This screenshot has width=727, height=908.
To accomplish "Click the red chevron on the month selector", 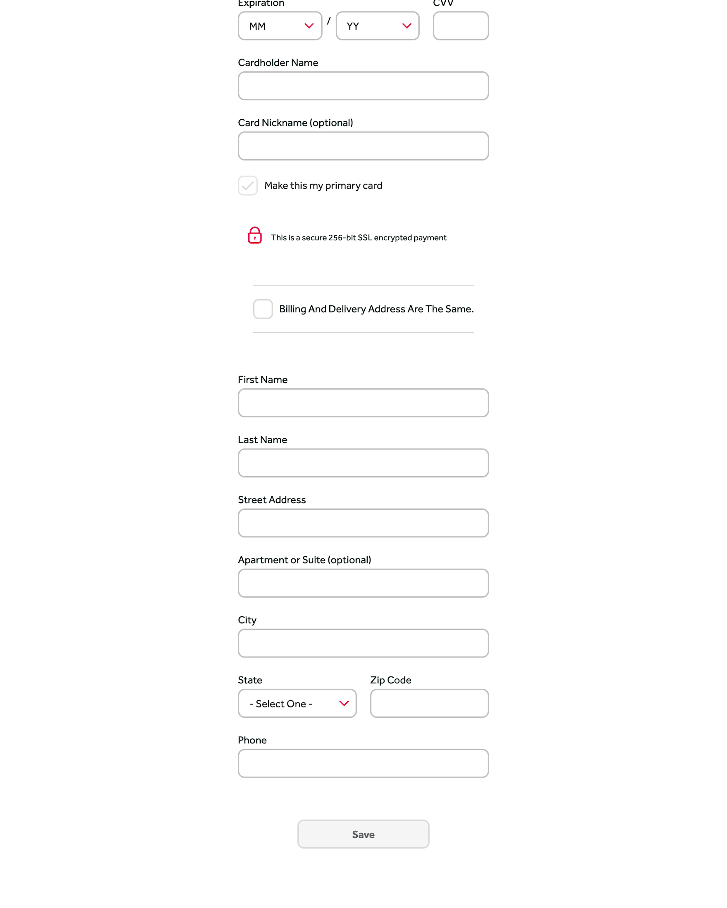I will click(x=309, y=26).
